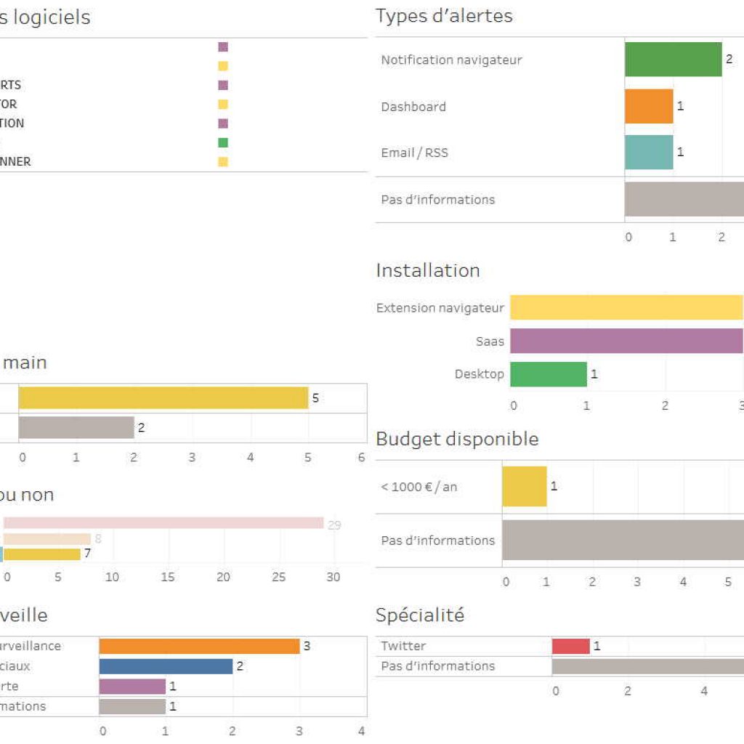744x744 pixels.
Task: Select the teal Email / RSS bar
Action: [649, 153]
